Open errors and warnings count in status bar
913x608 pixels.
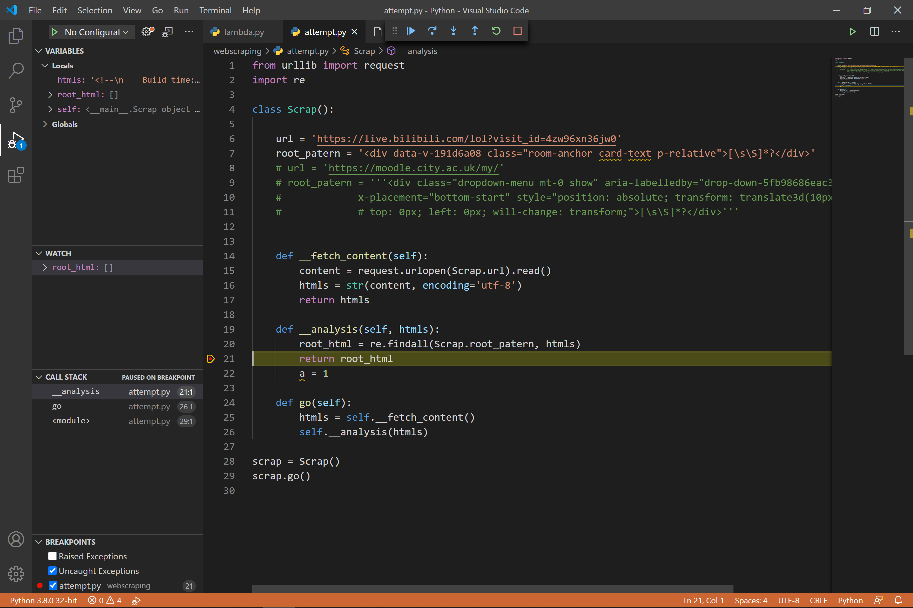pos(105,600)
